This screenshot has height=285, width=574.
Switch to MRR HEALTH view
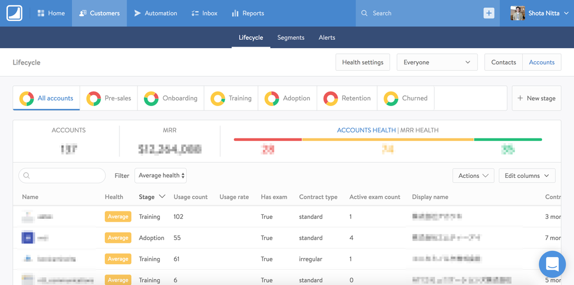[x=419, y=130]
